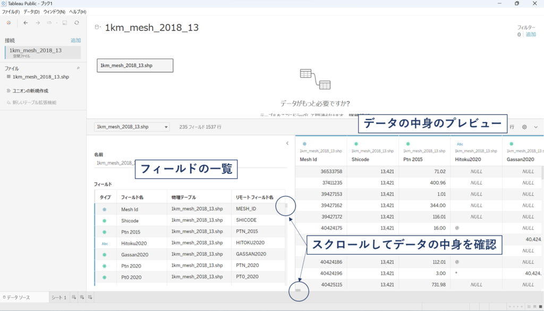This screenshot has height=311, width=544.
Task: Add a new worksheet from the bottom tab bar
Action: pyautogui.click(x=74, y=298)
